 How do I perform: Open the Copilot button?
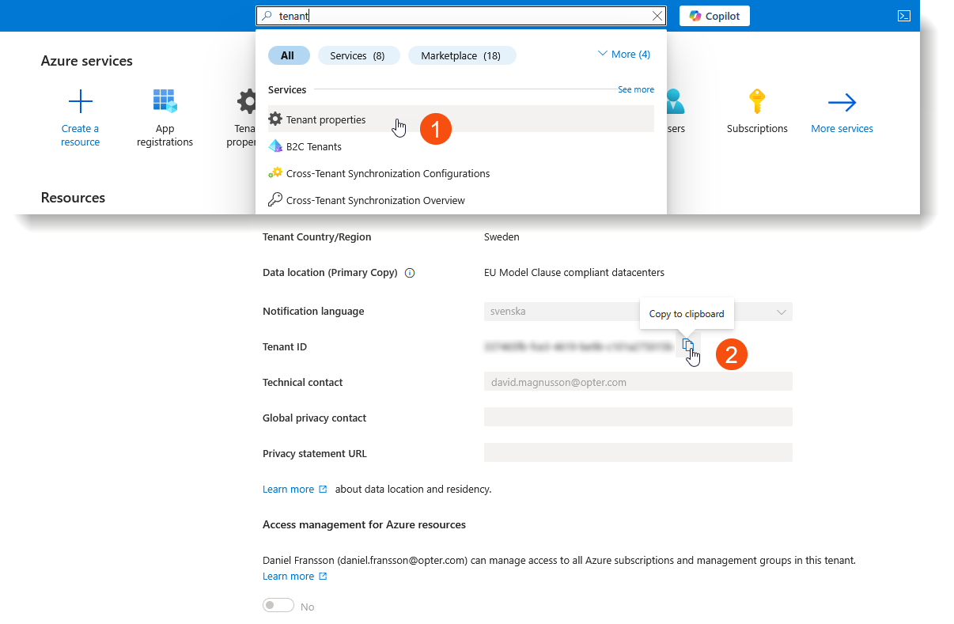point(714,16)
